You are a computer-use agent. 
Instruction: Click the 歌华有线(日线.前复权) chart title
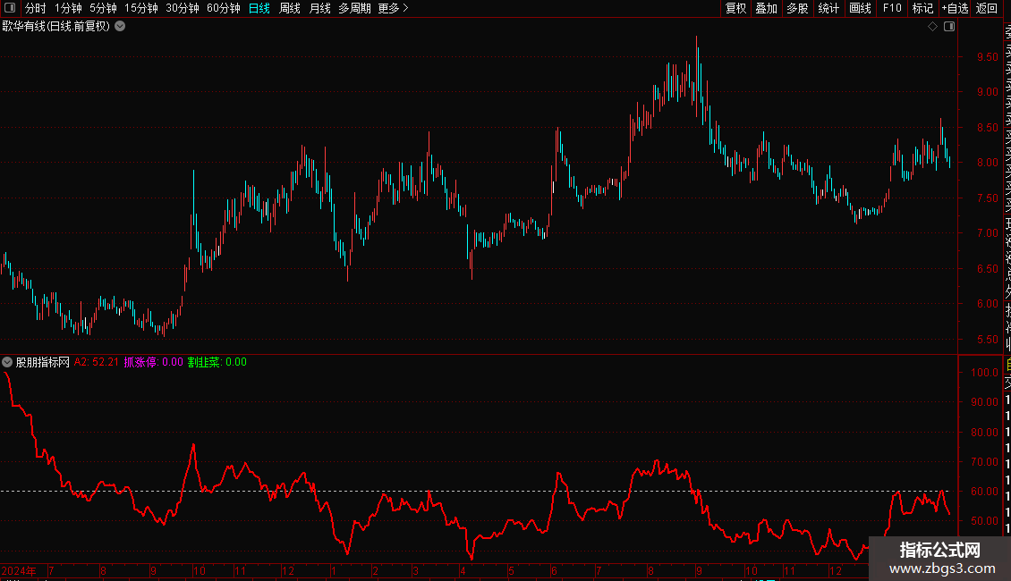[x=56, y=26]
